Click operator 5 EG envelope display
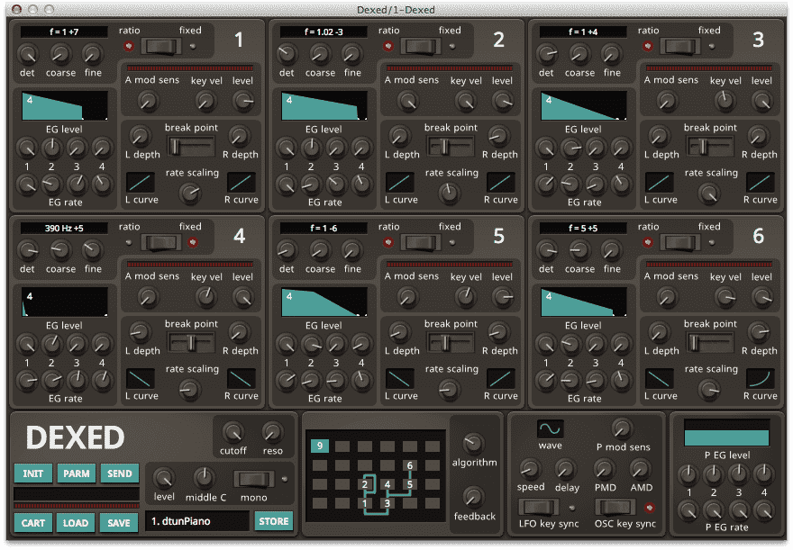Viewport: 793px width, 550px height. 324,302
